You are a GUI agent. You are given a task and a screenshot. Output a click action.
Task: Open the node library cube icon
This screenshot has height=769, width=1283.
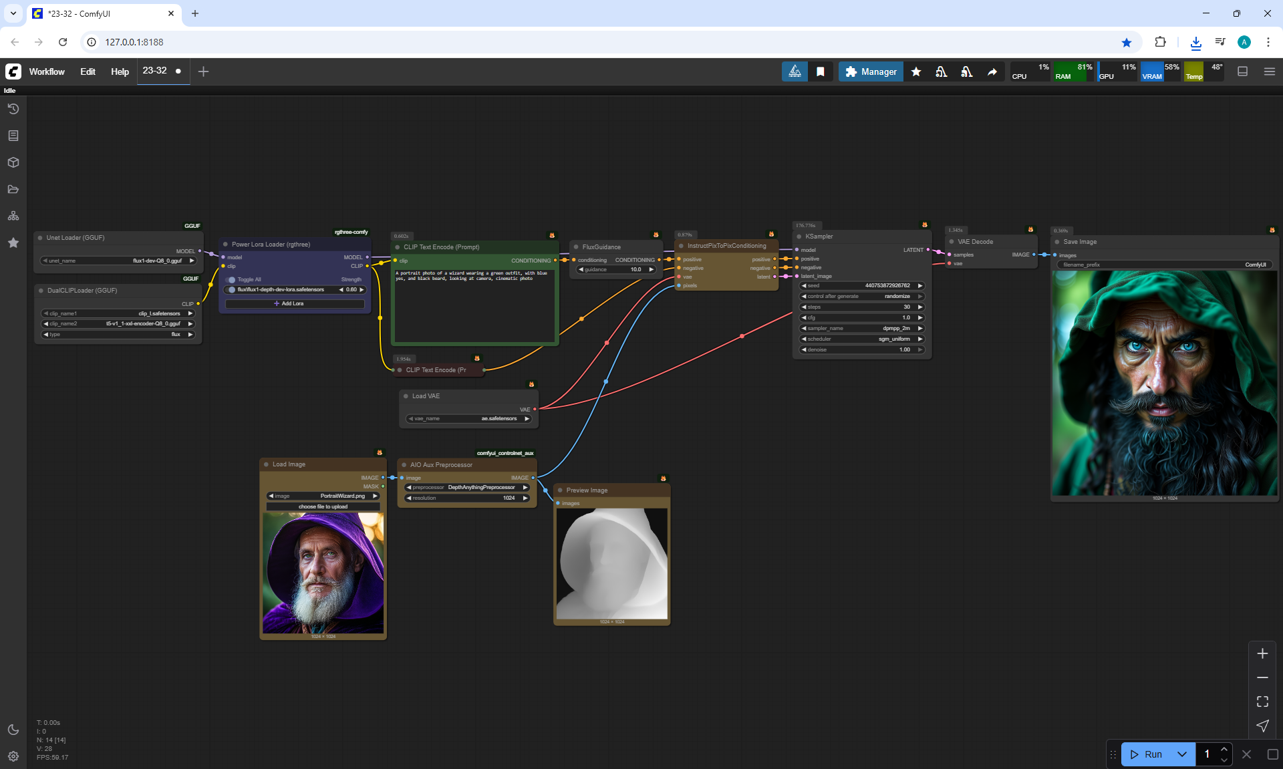13,162
